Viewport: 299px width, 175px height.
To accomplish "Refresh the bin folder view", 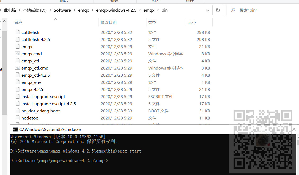I will (218, 10).
